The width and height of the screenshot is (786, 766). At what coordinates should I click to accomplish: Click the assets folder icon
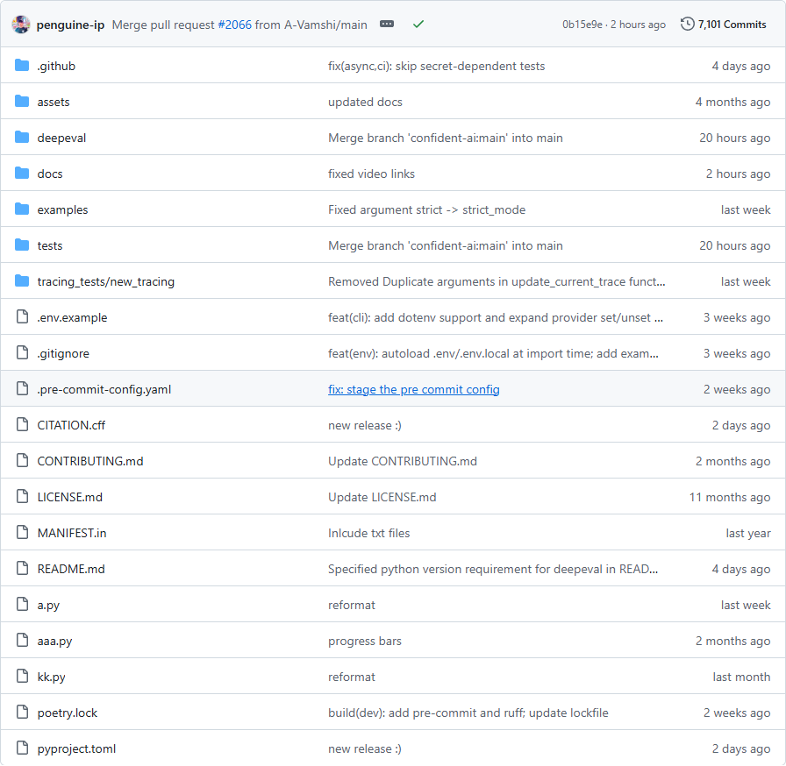click(22, 102)
